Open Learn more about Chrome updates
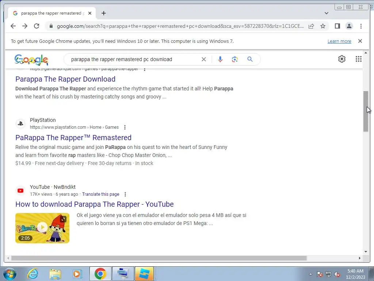 click(x=339, y=41)
